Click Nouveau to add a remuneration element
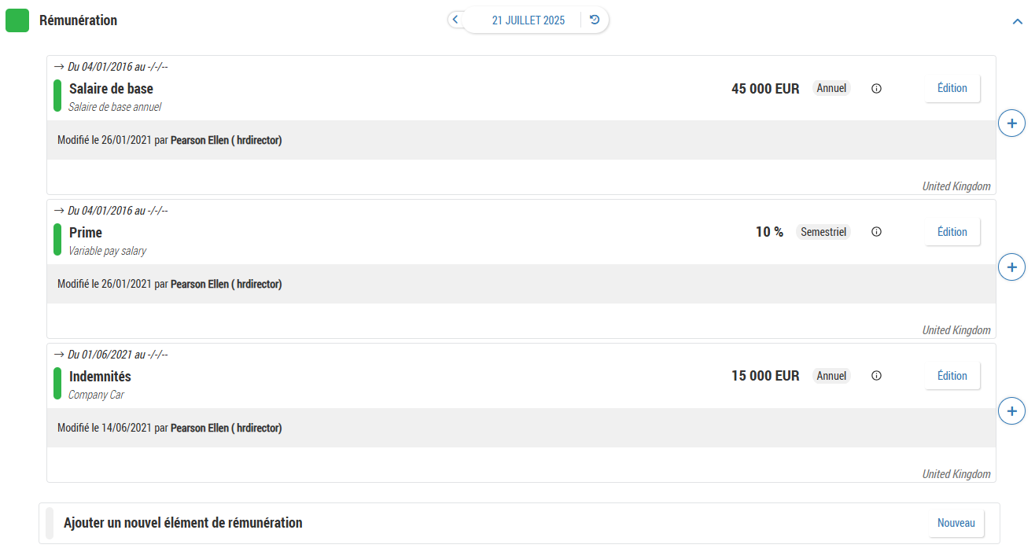 (x=956, y=523)
